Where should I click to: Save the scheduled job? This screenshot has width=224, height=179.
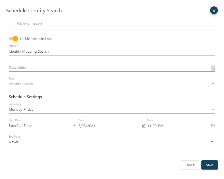[x=209, y=165]
